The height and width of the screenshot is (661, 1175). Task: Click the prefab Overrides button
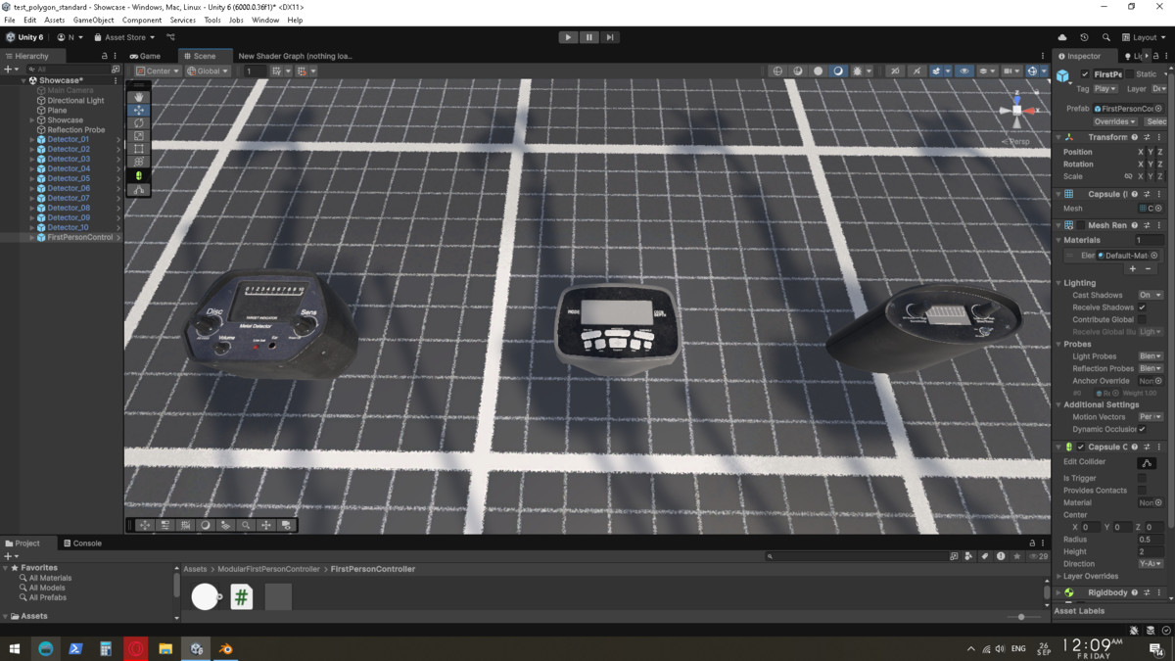(1114, 122)
